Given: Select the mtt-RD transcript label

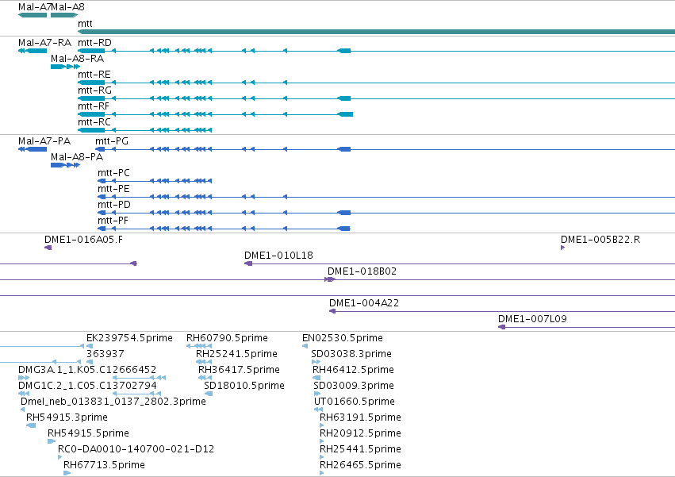Looking at the screenshot, I should coord(94,43).
